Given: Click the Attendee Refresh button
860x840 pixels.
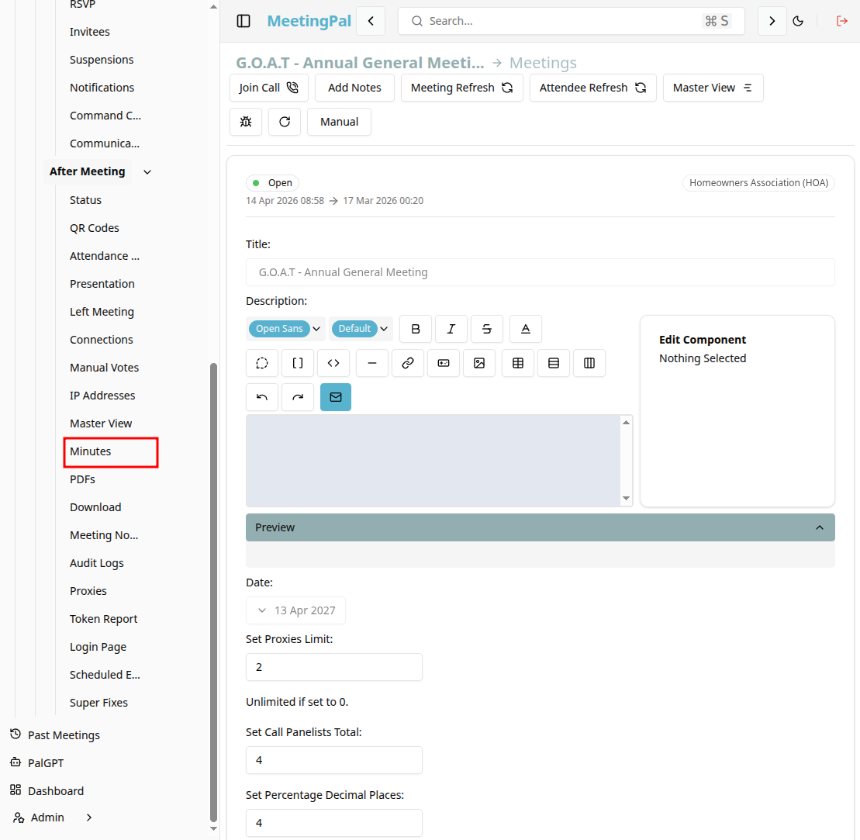Looking at the screenshot, I should point(593,88).
